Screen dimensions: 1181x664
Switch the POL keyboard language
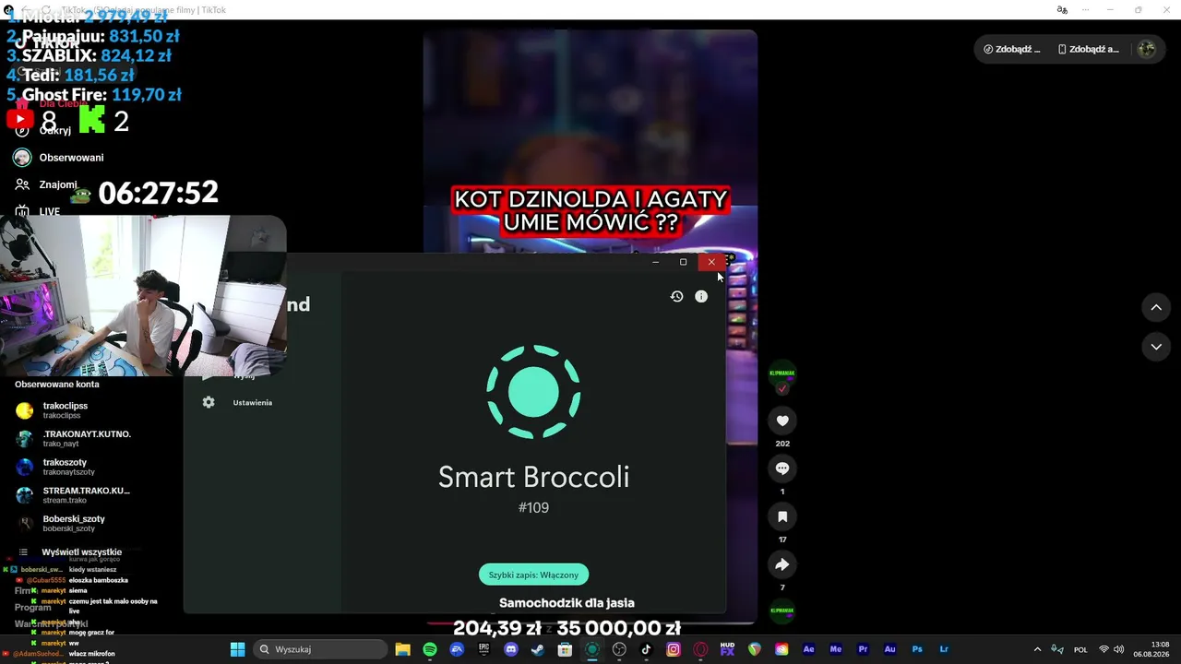(1080, 649)
